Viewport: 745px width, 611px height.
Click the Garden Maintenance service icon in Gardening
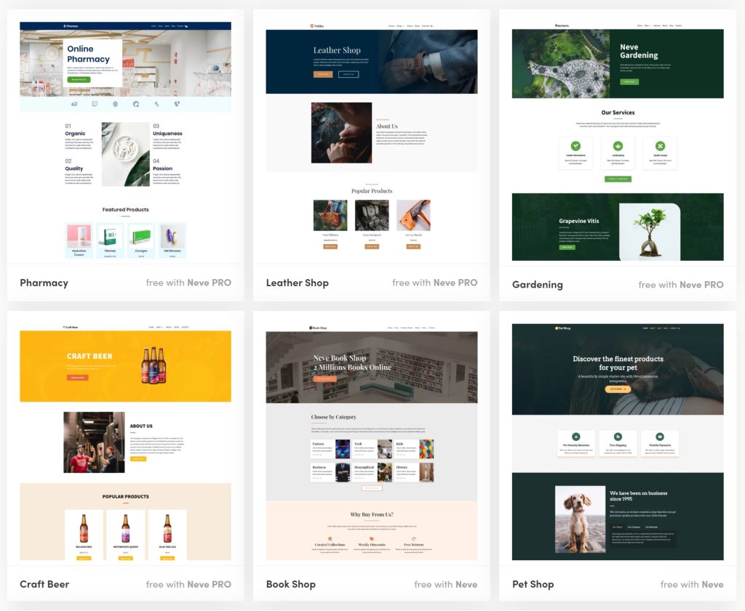(575, 145)
